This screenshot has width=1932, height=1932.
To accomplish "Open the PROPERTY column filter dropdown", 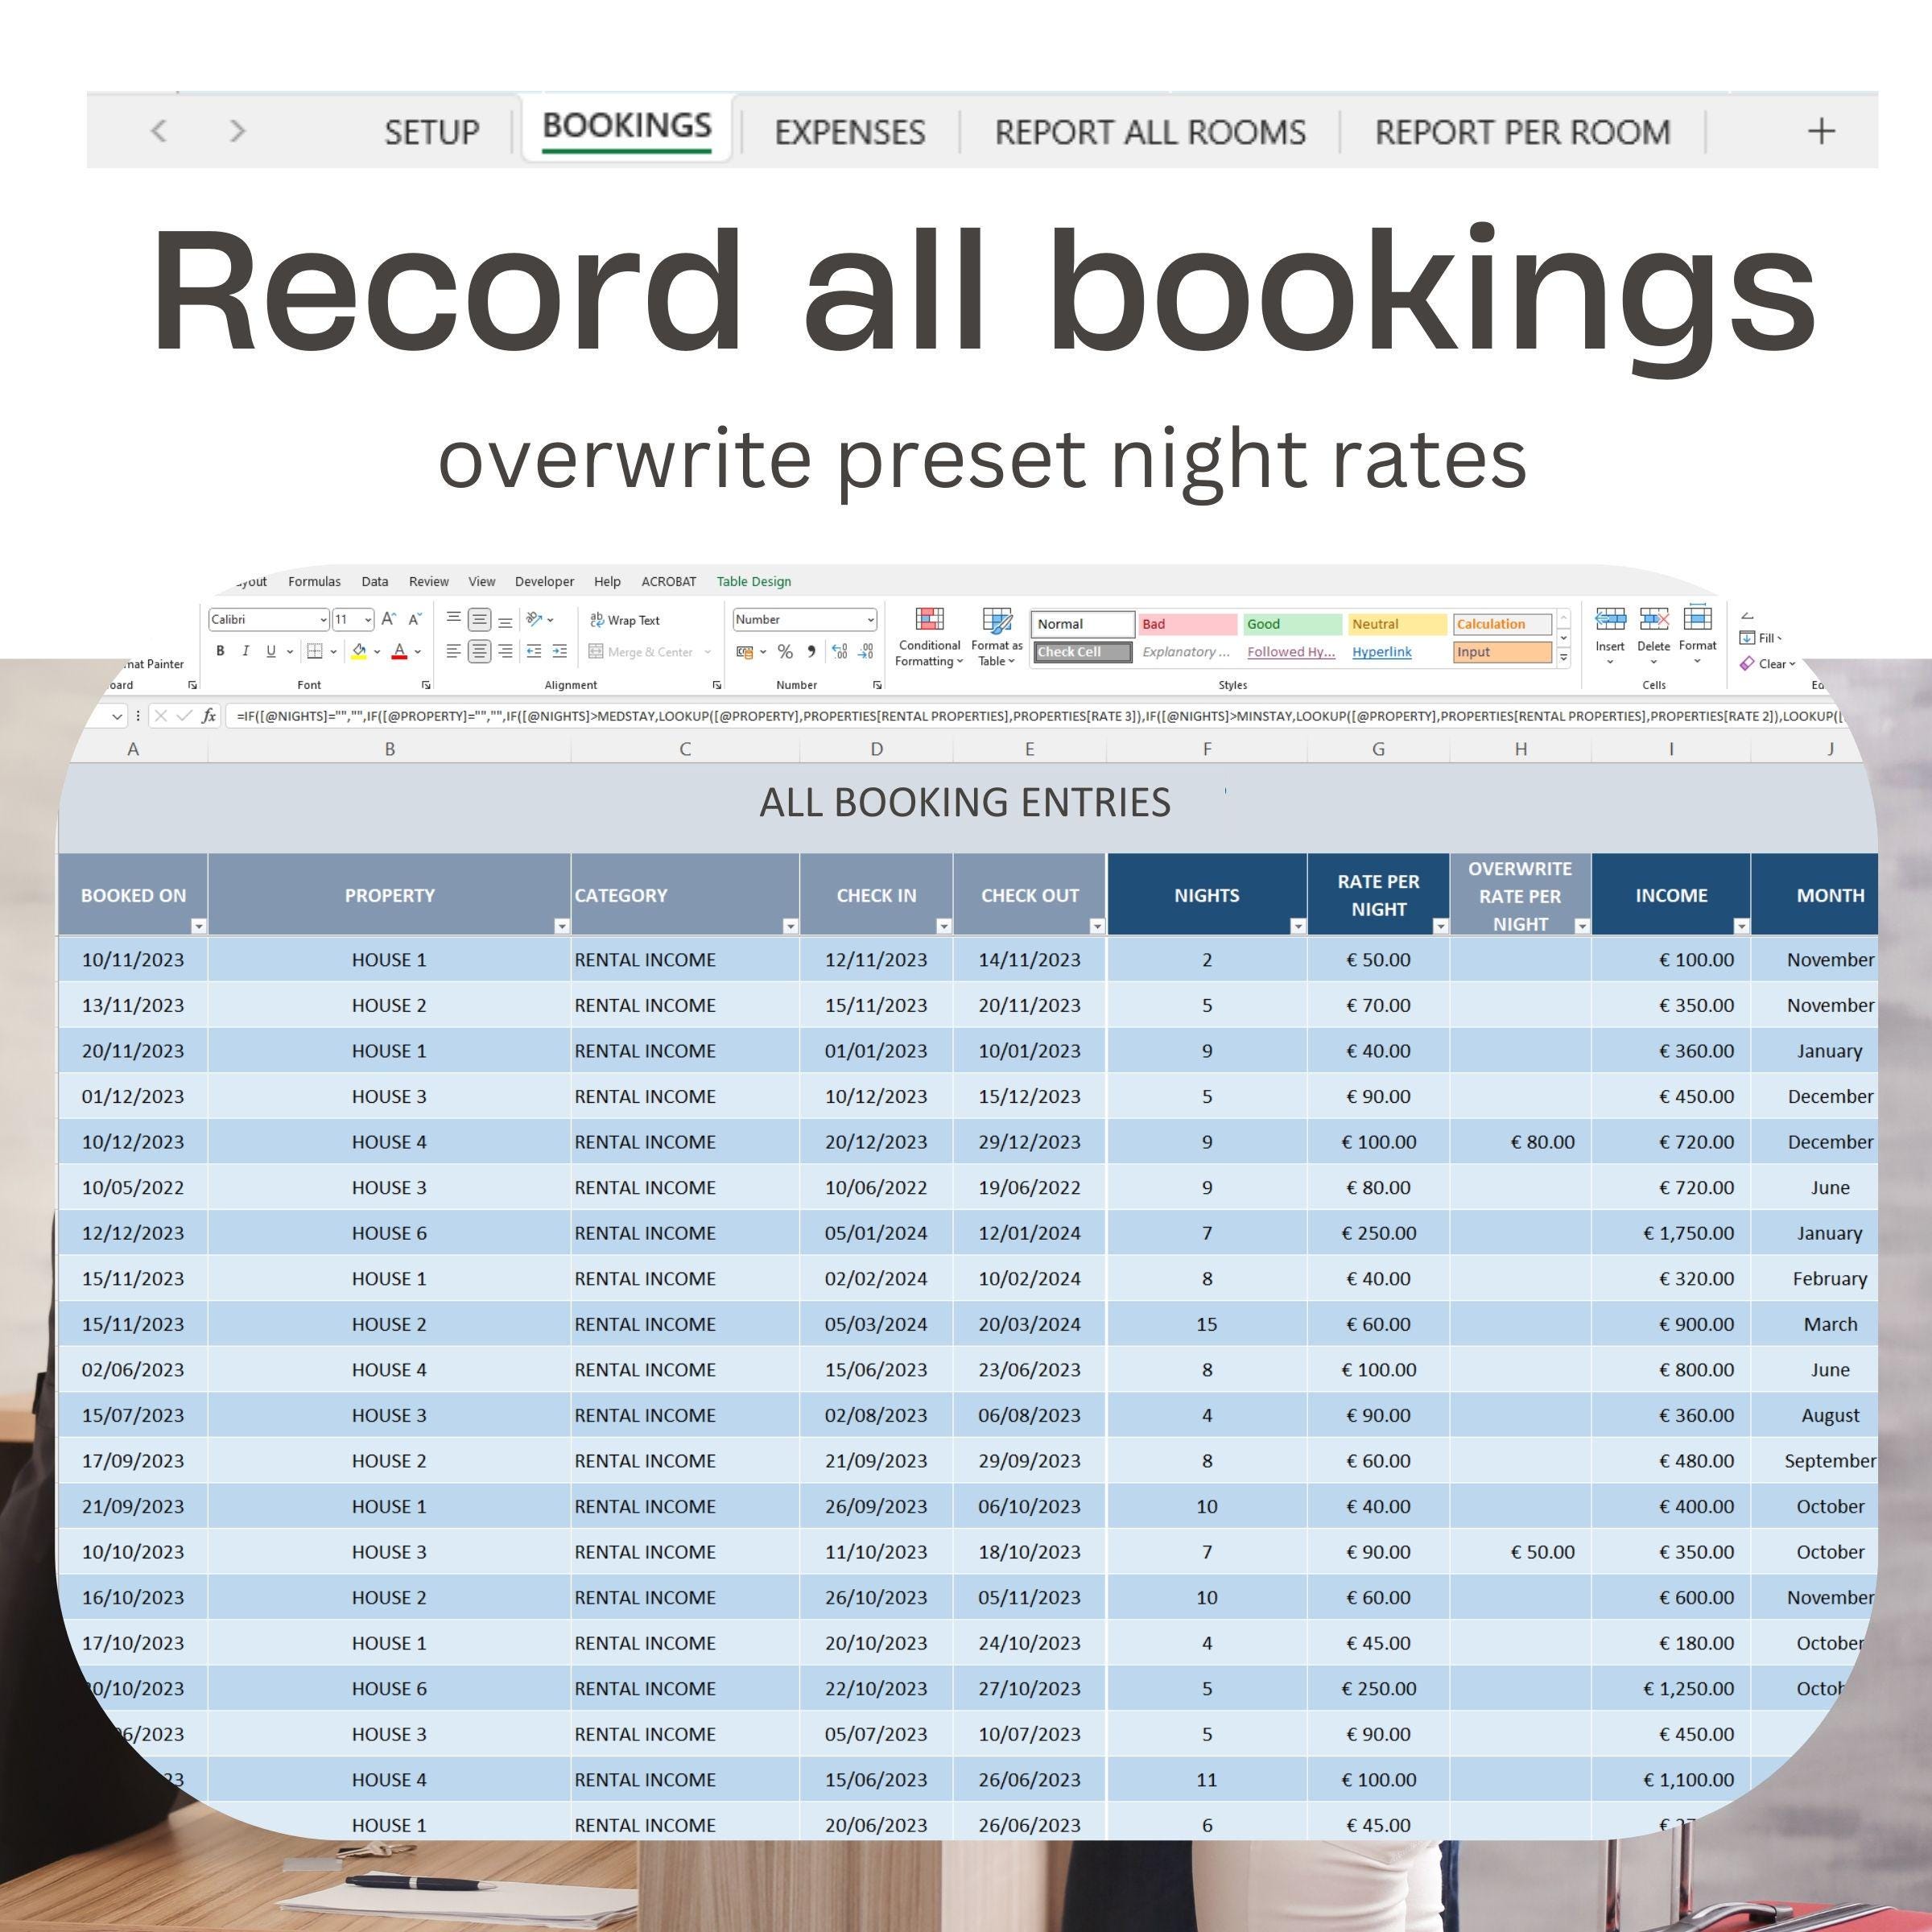I will (560, 928).
